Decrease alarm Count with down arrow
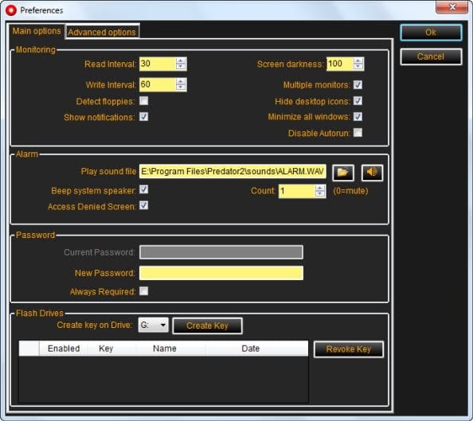Image resolution: width=473 pixels, height=421 pixels. tap(320, 194)
